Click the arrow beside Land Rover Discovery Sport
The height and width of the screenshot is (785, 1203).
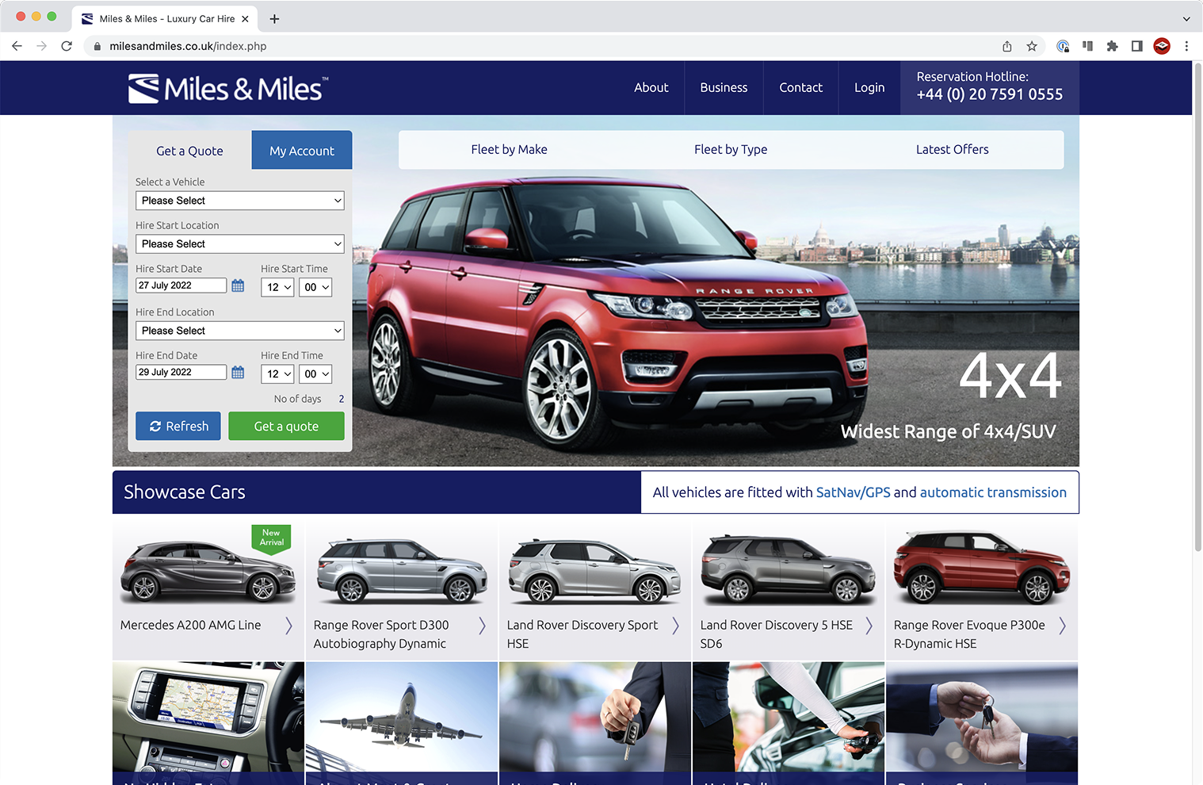(675, 626)
